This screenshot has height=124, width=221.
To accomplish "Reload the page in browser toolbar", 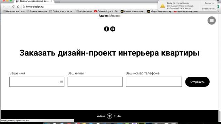I will pos(13,7).
